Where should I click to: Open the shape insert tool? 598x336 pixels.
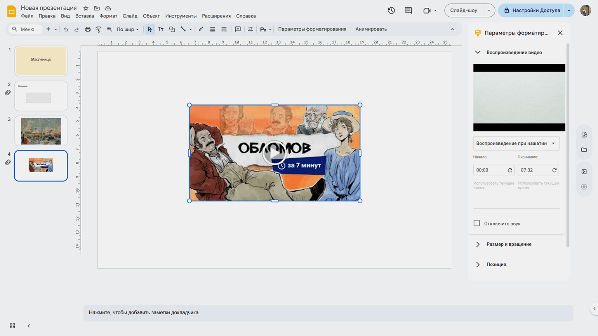pyautogui.click(x=172, y=29)
